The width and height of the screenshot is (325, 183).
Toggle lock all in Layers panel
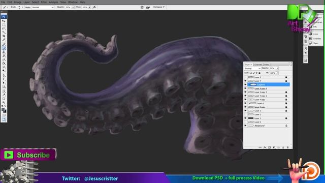[259, 73]
